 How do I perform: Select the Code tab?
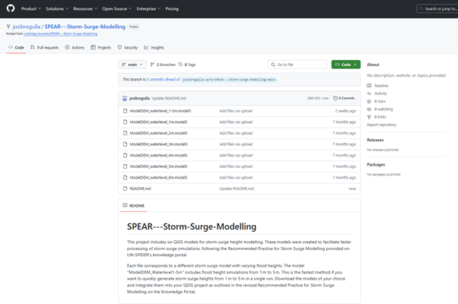click(x=16, y=47)
